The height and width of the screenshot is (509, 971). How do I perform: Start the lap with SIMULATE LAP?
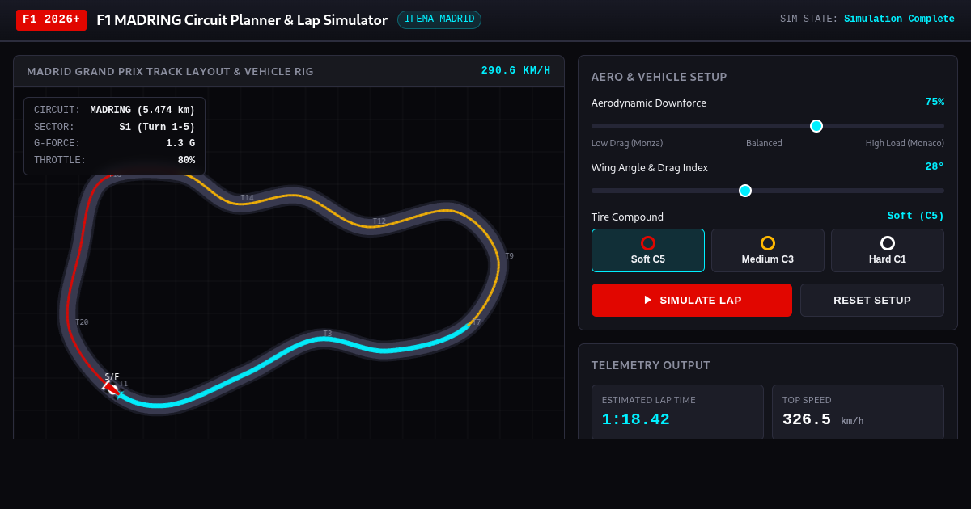pos(692,300)
